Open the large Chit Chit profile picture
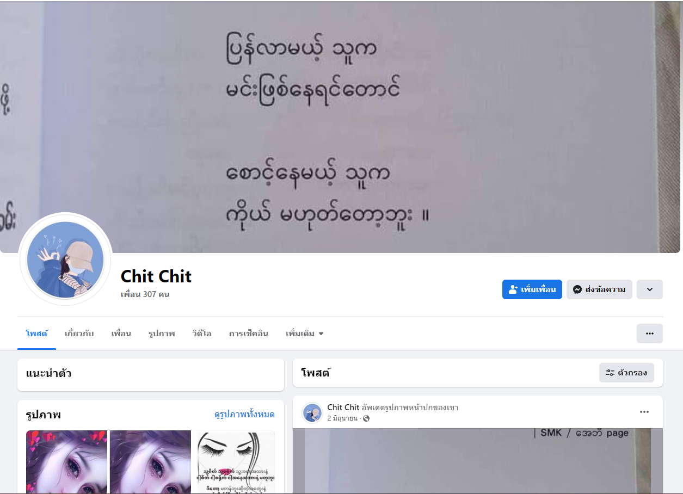 click(x=65, y=259)
